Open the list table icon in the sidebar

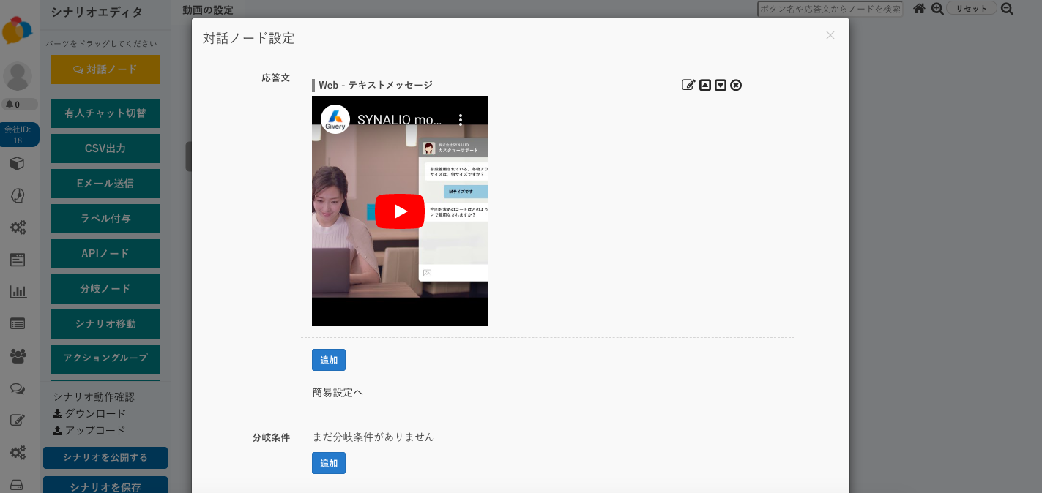point(18,323)
